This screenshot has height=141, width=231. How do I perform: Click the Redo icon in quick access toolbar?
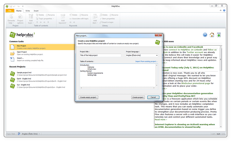(x=18, y=6)
